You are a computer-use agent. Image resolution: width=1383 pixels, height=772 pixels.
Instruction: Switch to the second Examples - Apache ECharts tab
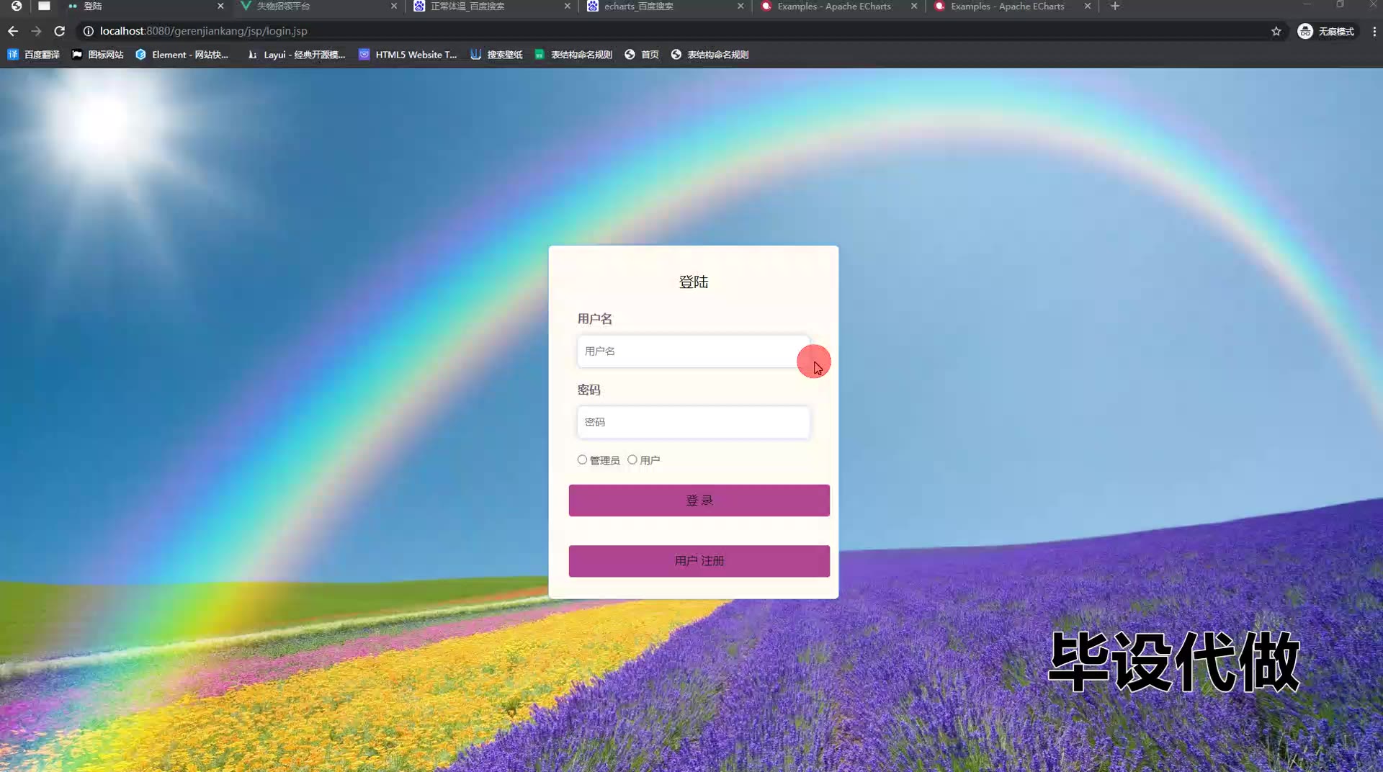coord(1011,6)
